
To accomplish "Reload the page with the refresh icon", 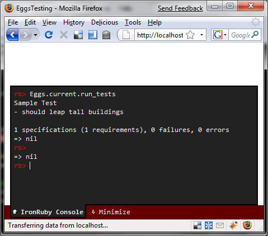I will 49,35.
